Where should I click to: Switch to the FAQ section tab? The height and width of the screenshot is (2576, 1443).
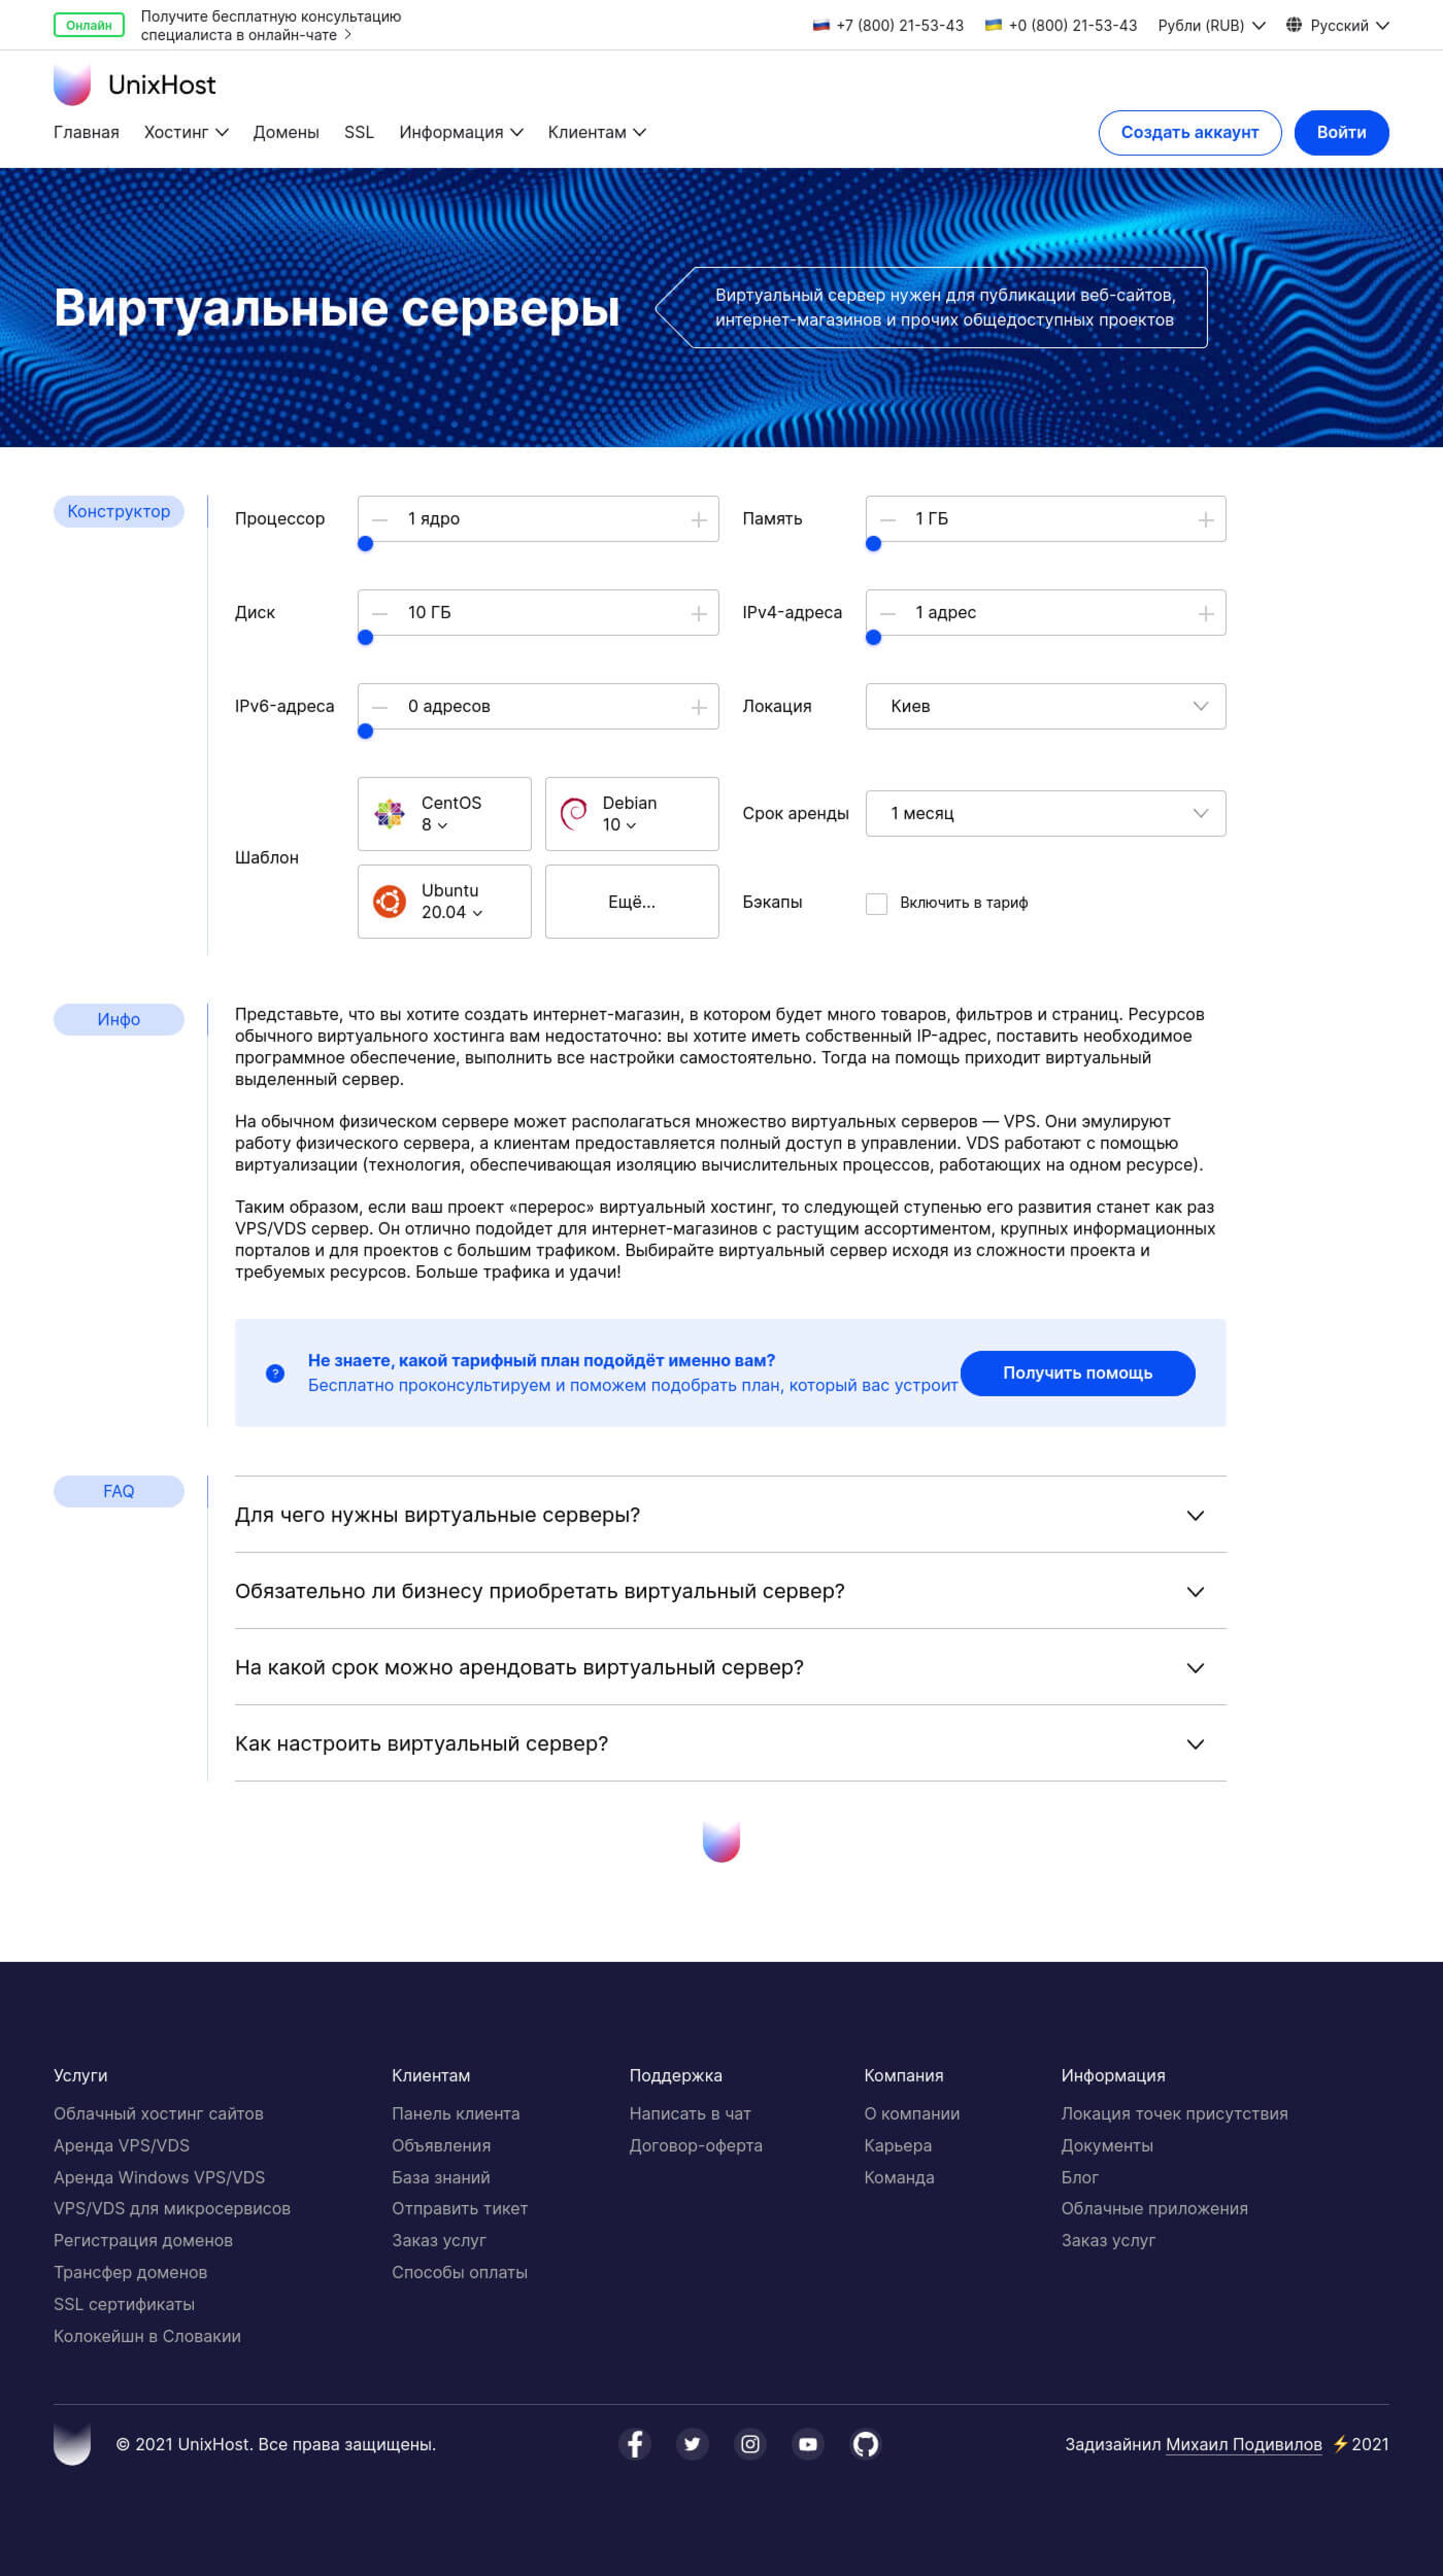[118, 1492]
